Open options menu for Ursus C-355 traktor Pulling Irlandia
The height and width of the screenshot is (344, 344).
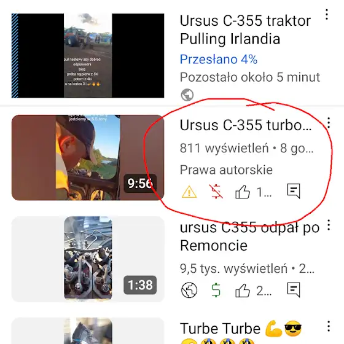coord(327,15)
